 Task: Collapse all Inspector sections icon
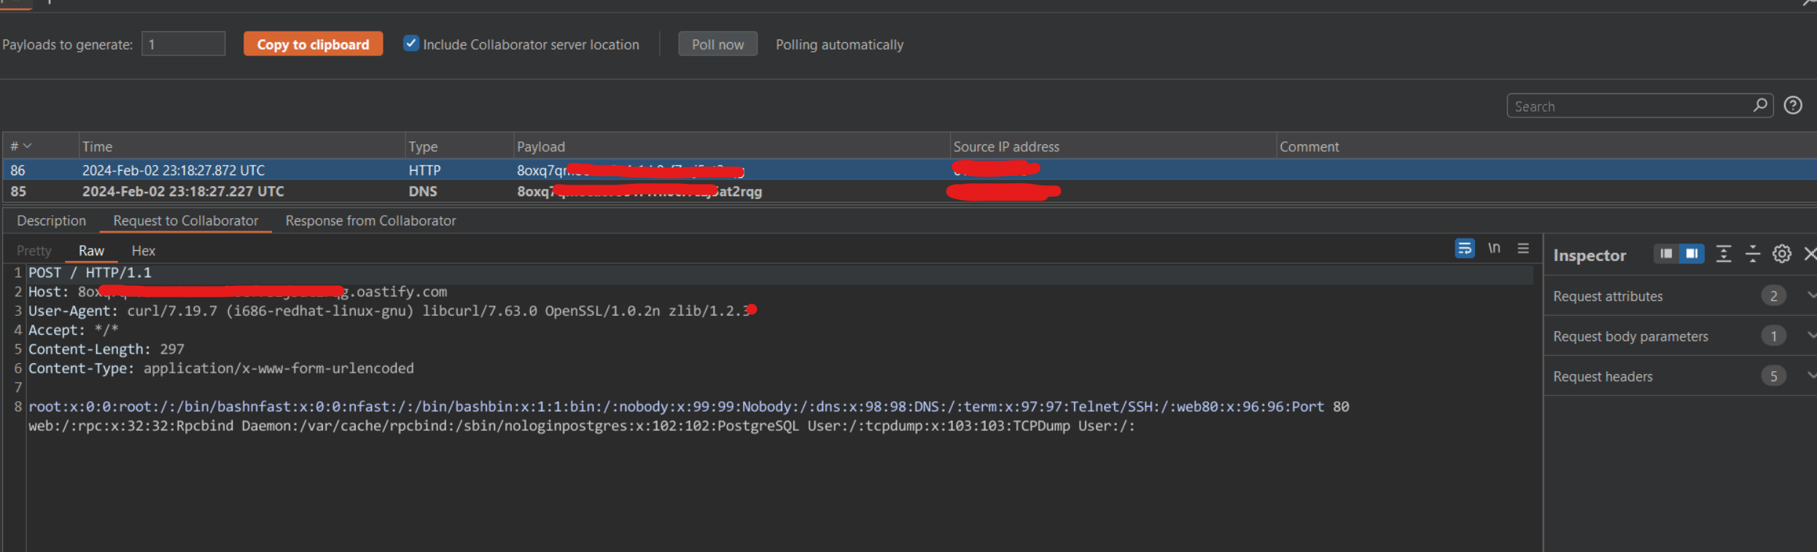pos(1753,254)
